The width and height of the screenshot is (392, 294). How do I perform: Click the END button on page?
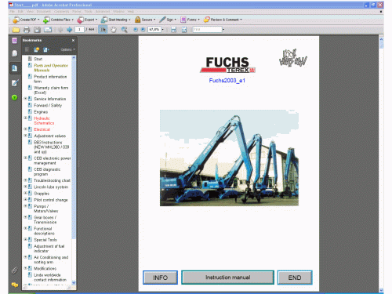[295, 278]
